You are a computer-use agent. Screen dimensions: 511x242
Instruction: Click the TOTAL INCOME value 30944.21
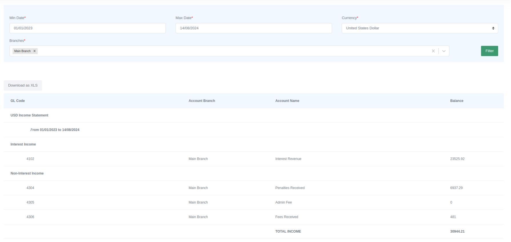[457, 232]
